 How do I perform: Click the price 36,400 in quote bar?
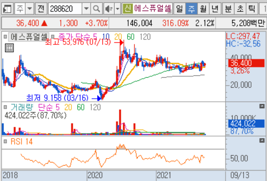[x=27, y=23]
